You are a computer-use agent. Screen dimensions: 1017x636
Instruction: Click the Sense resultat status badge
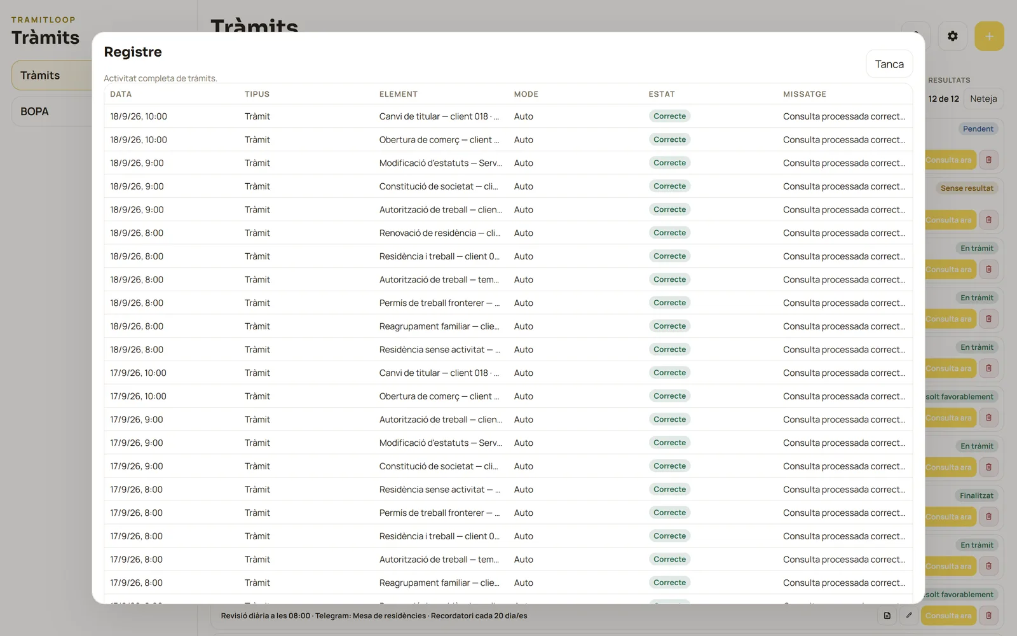(x=967, y=188)
